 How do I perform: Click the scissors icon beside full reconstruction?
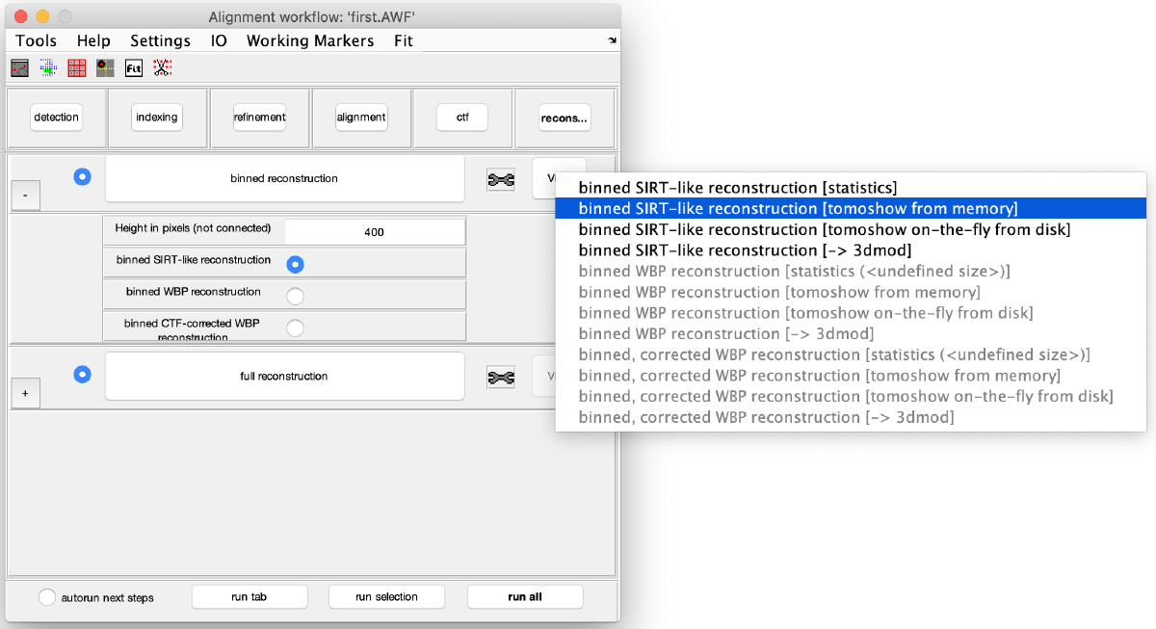(501, 376)
